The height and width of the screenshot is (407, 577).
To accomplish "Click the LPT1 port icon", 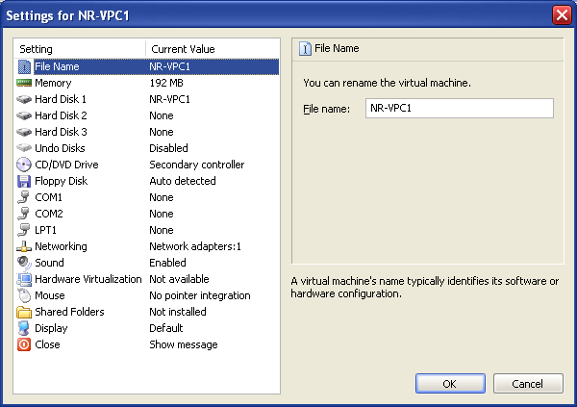I will (23, 230).
